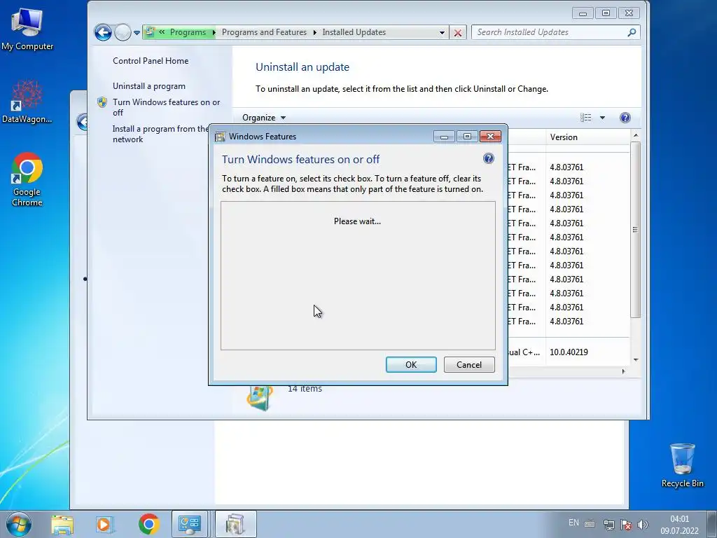Click the Action Center flag icon in tray

(x=626, y=524)
